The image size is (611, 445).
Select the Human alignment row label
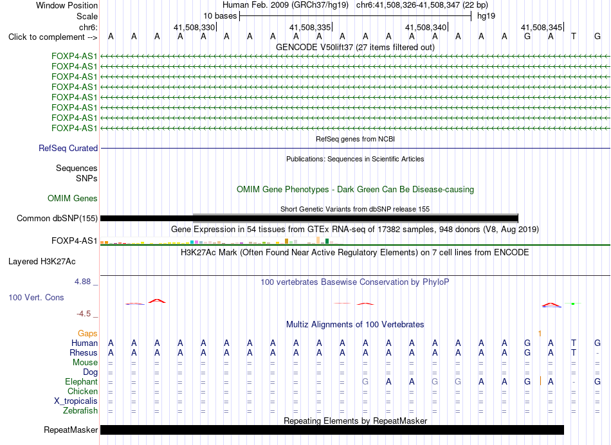click(x=84, y=343)
